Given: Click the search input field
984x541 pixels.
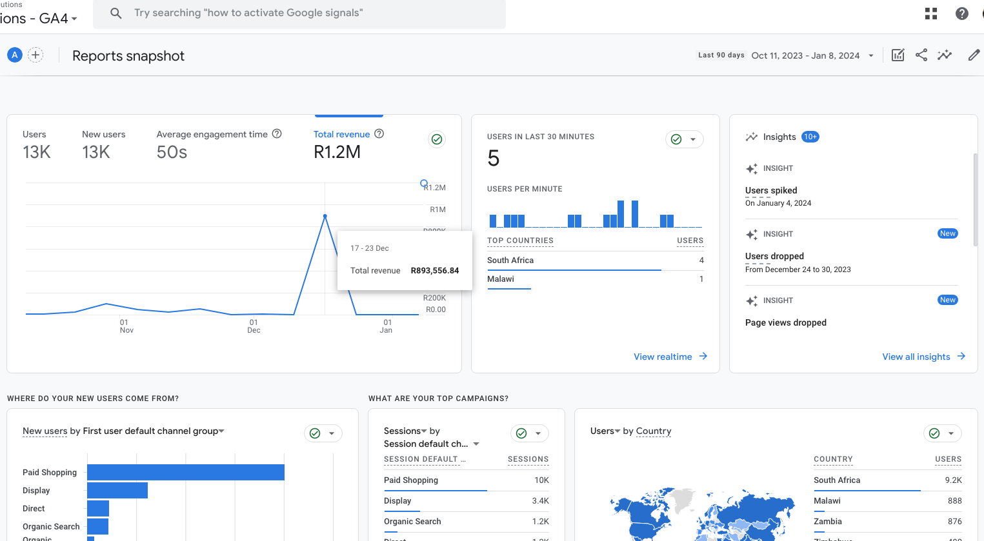Looking at the screenshot, I should tap(299, 13).
